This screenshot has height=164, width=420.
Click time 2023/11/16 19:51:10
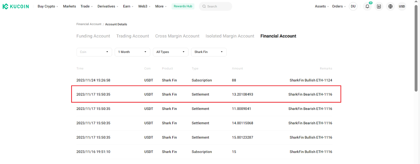93,152
